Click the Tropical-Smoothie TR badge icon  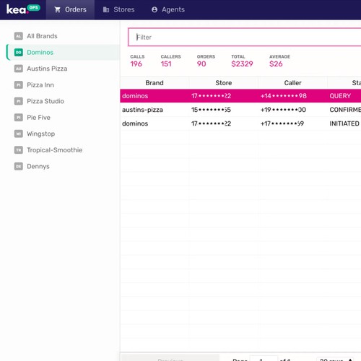coord(19,150)
